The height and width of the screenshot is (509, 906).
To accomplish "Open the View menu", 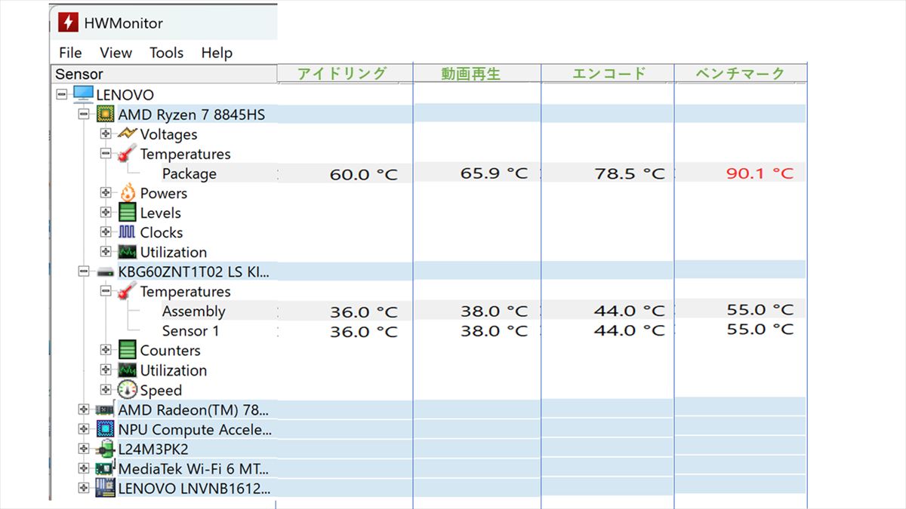I will [x=116, y=53].
